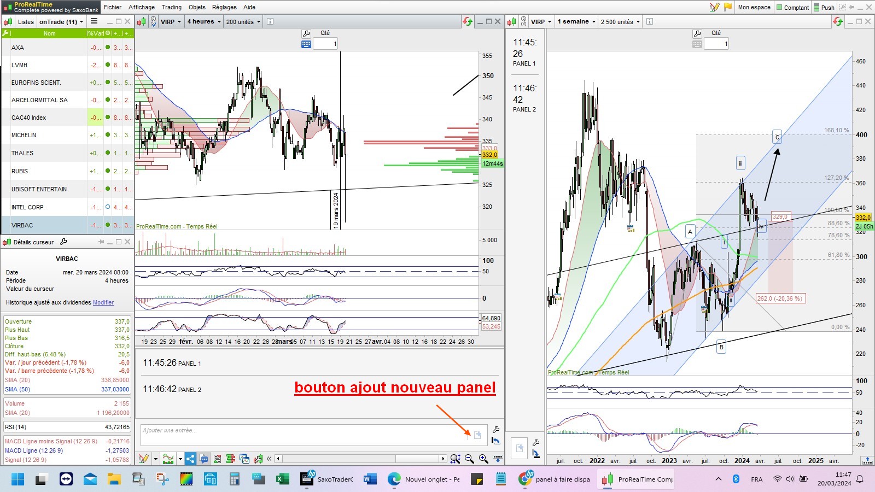The width and height of the screenshot is (875, 492).
Task: Open Excel from the Windows taskbar
Action: pyautogui.click(x=282, y=479)
